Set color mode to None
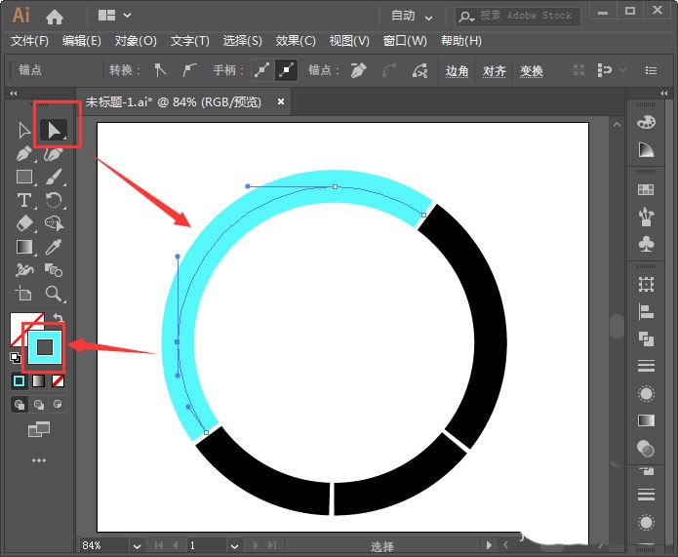The height and width of the screenshot is (557, 678). coord(59,380)
